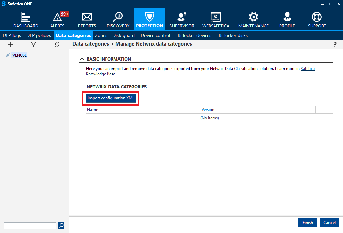The image size is (343, 233).
Task: Open the WebSafetica section
Action: (215, 20)
